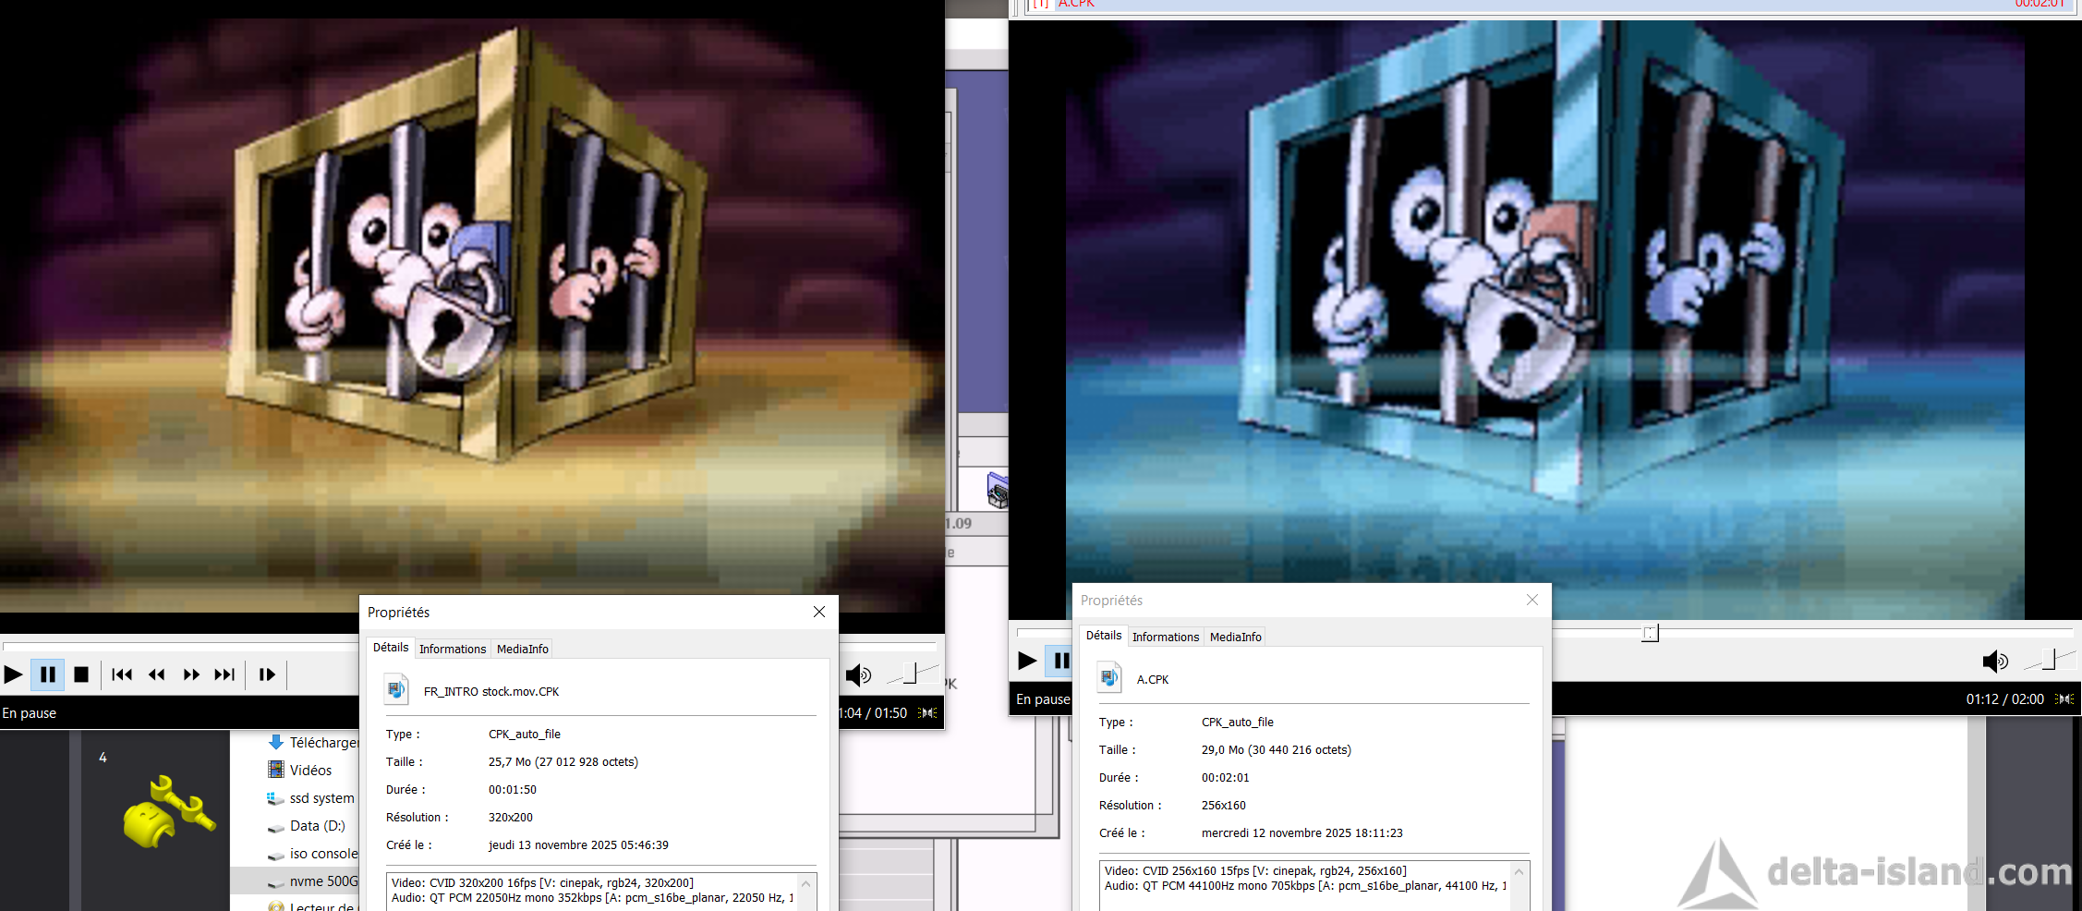Click the audio channel icon in right player status bar

2065,699
